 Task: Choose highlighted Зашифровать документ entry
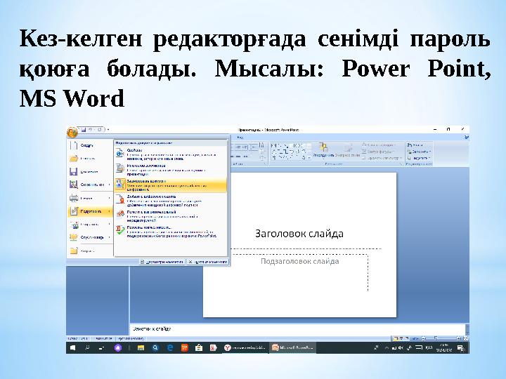point(171,185)
